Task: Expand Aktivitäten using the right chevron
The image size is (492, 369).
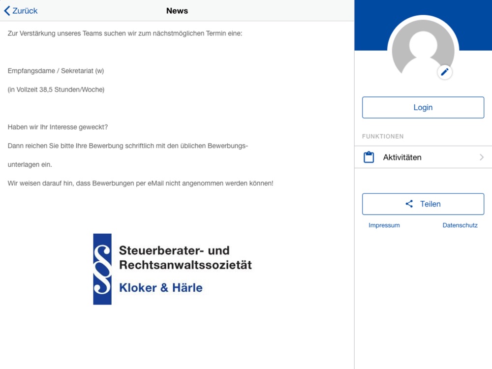Action: coord(482,157)
